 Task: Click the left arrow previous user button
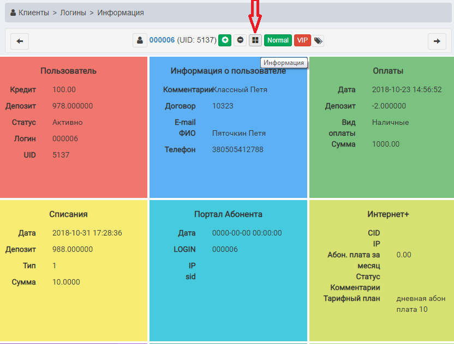(20, 41)
